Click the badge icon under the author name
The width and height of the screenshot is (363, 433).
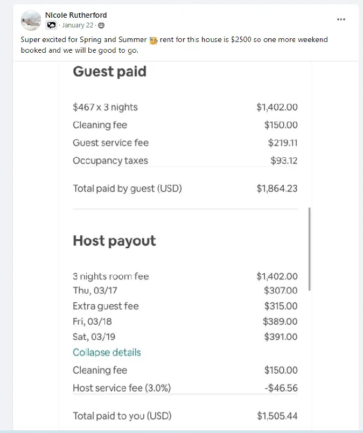pos(51,25)
